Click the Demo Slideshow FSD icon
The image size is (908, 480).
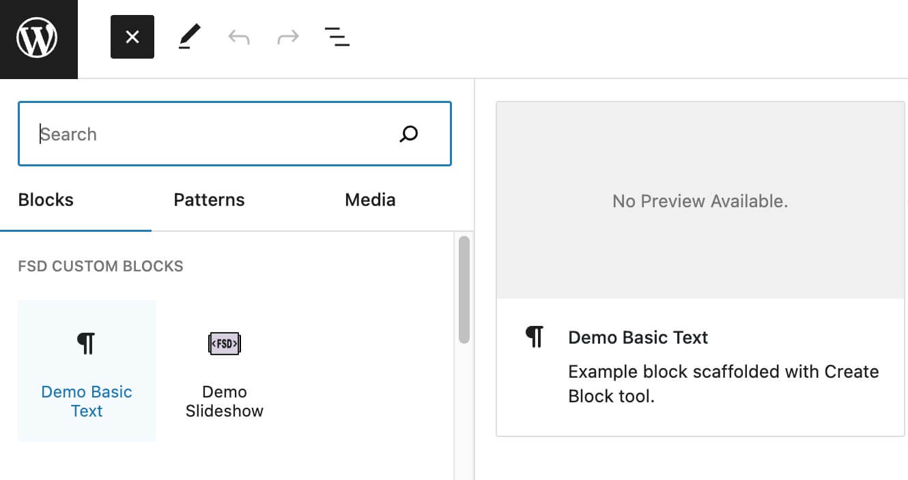tap(224, 343)
